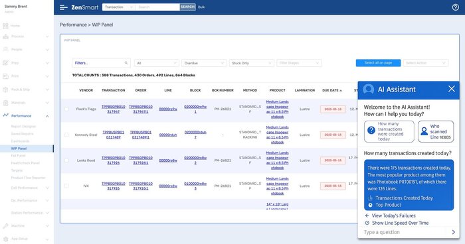Click the Home icon in sidebar
The height and width of the screenshot is (244, 465).
click(x=5, y=26)
